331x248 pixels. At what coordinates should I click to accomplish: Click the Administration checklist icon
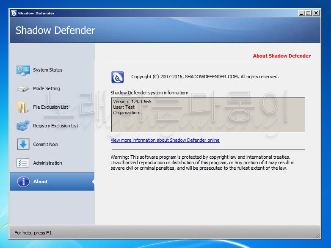point(23,163)
